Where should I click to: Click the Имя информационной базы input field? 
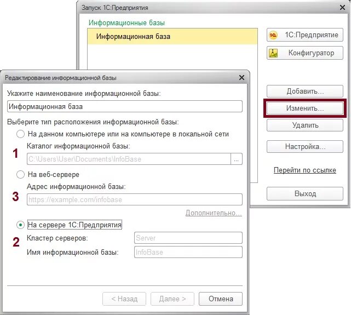pyautogui.click(x=188, y=252)
